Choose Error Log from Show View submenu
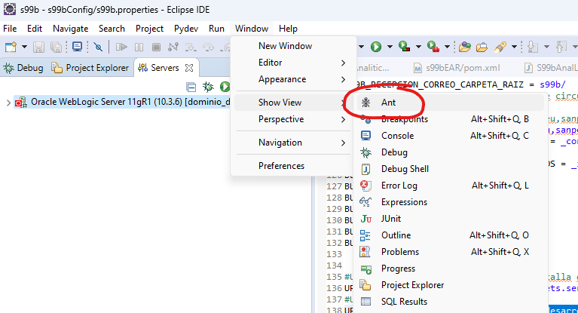 [x=450, y=186]
